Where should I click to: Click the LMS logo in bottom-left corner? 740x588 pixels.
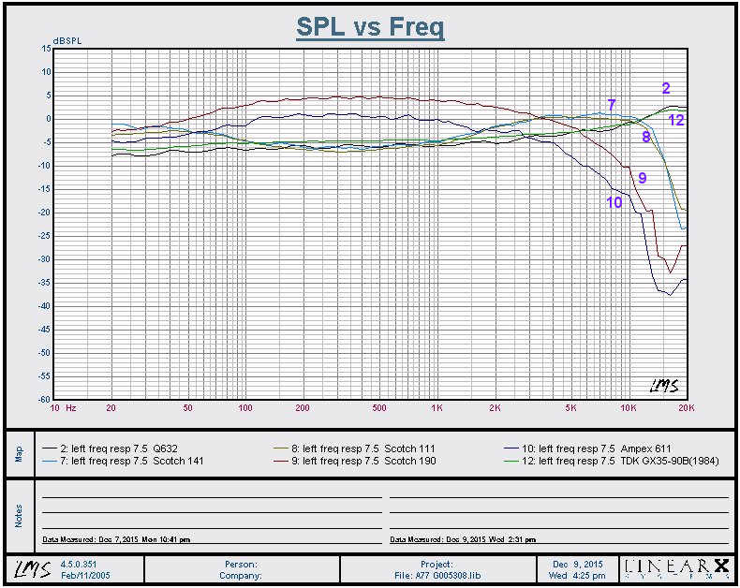tap(28, 568)
